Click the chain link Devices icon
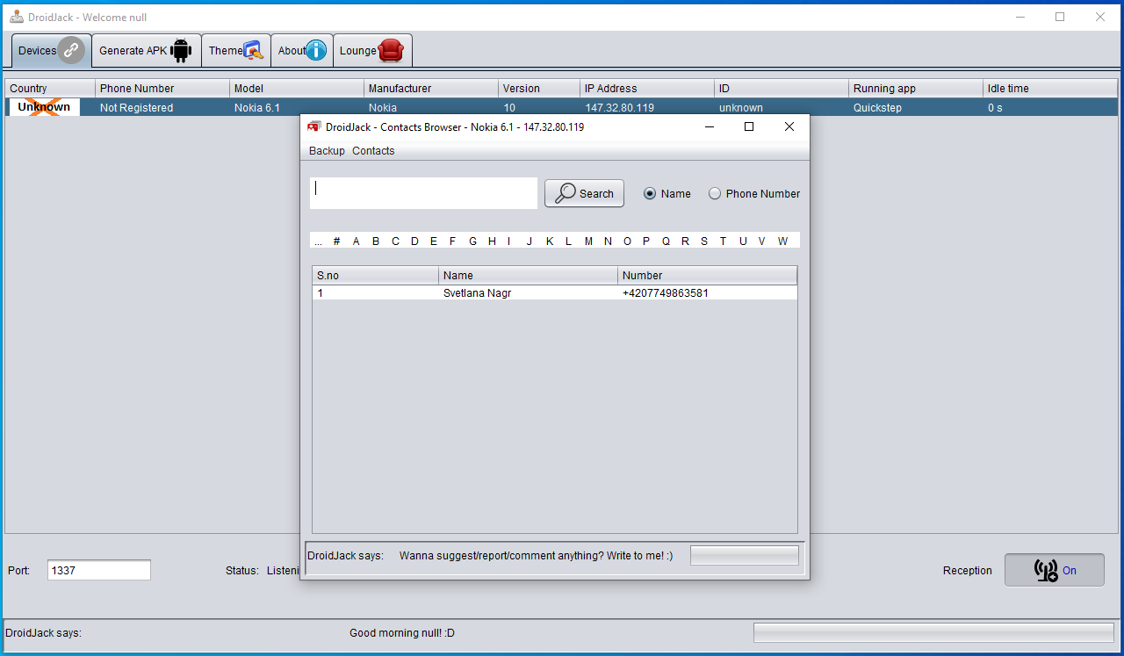The height and width of the screenshot is (656, 1124). (x=71, y=51)
